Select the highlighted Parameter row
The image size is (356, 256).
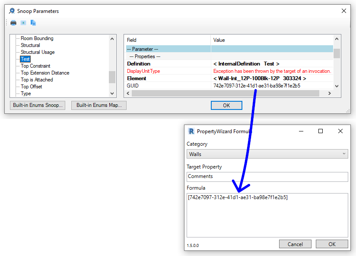pyautogui.click(x=229, y=49)
